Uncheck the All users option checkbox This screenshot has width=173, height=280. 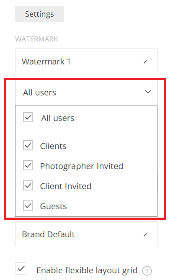[x=28, y=117]
